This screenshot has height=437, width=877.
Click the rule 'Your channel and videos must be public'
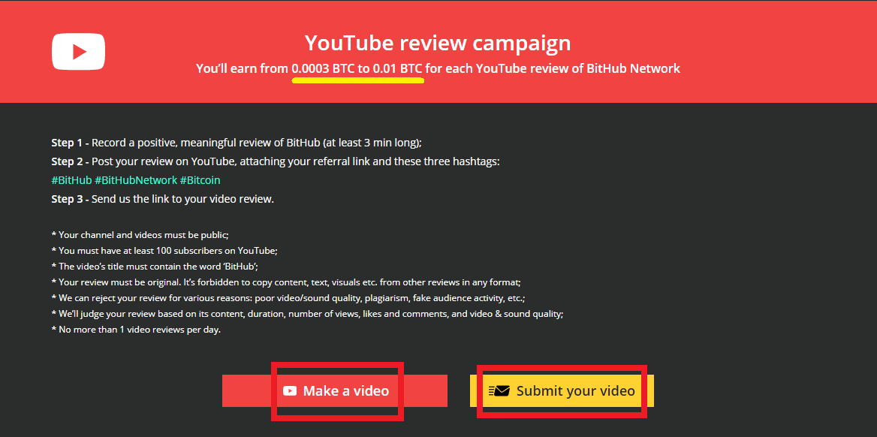click(140, 235)
